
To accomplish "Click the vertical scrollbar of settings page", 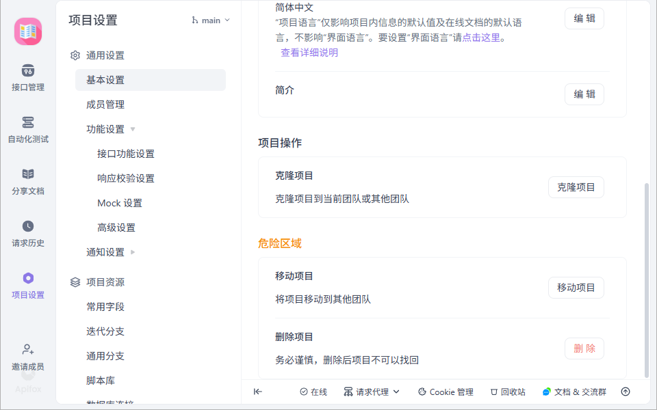I will coord(647,280).
